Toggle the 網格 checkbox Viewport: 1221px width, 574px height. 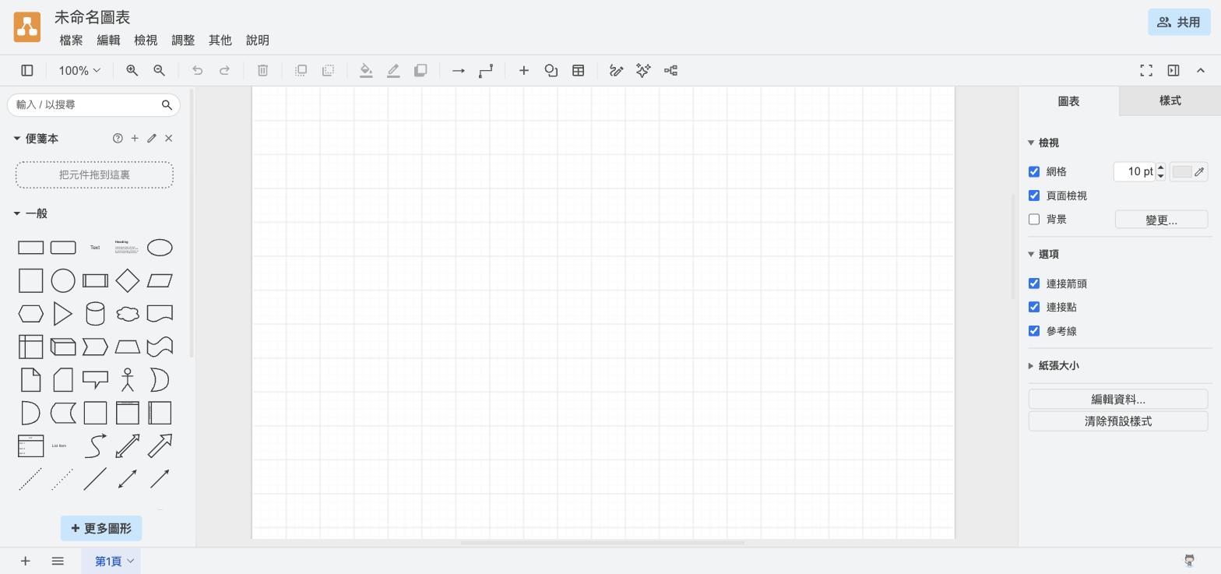tap(1034, 171)
